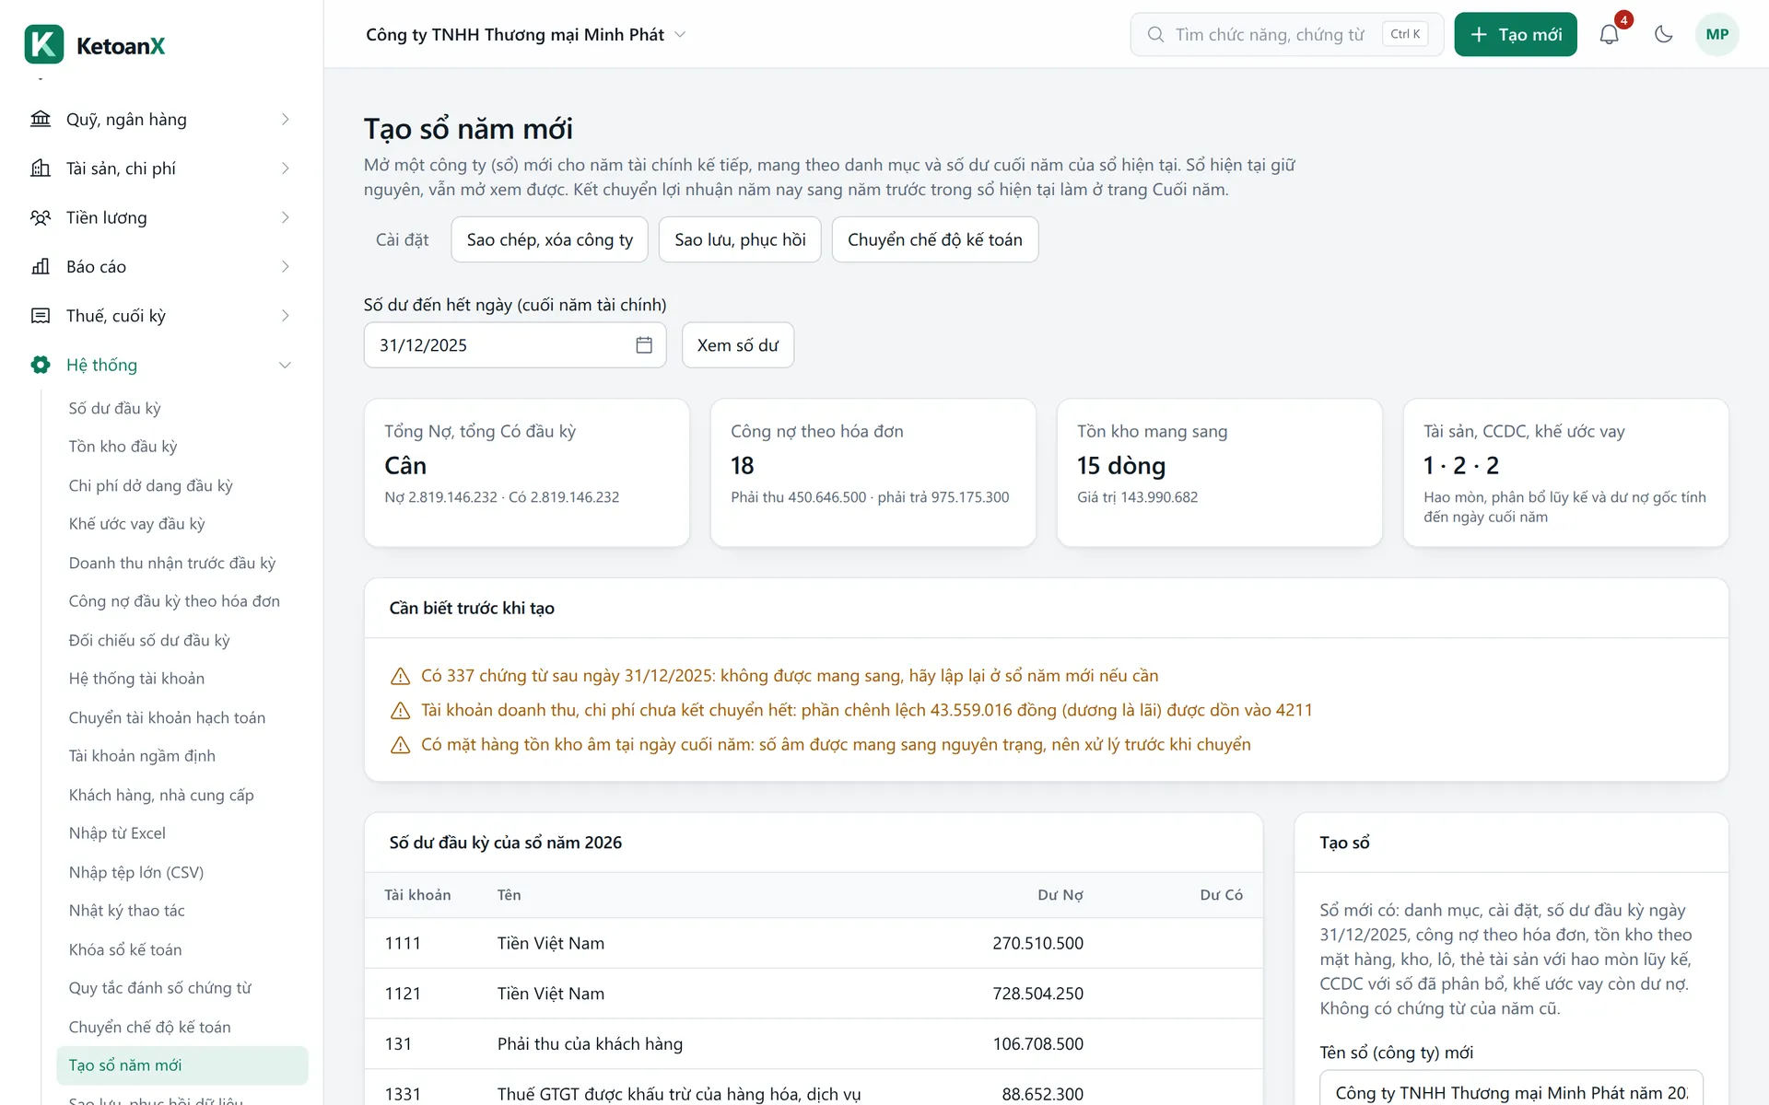Screen dimensions: 1769x1105
Task: Click the Tiền lương people icon
Action: coord(41,217)
